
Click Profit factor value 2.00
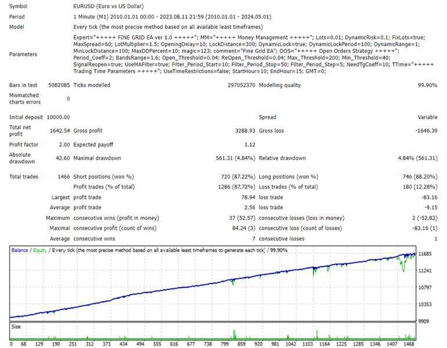pyautogui.click(x=64, y=144)
